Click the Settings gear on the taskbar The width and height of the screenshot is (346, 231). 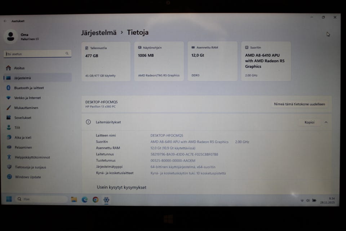click(106, 200)
